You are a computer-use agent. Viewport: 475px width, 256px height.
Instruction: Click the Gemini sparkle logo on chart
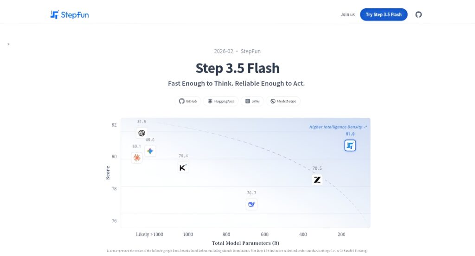[150, 151]
